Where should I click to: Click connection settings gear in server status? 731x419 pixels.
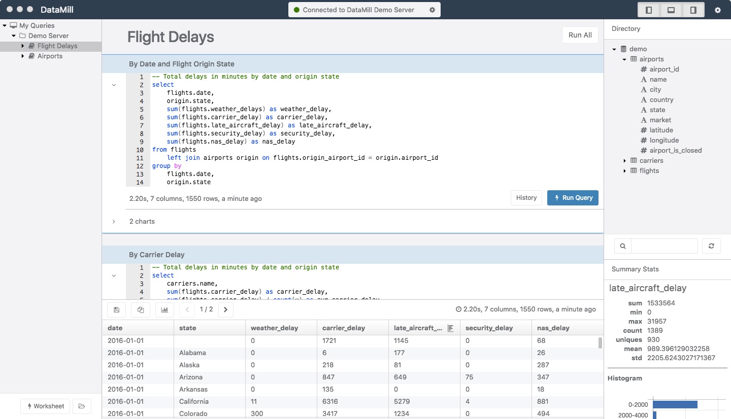[x=432, y=10]
